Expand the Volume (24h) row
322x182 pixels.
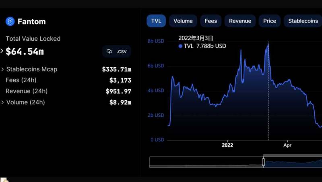[x=3, y=102]
